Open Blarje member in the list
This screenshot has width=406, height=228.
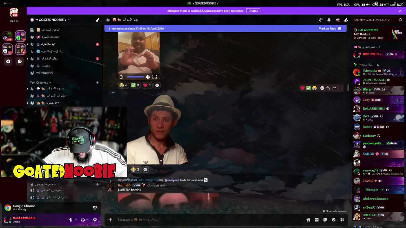tap(379, 91)
